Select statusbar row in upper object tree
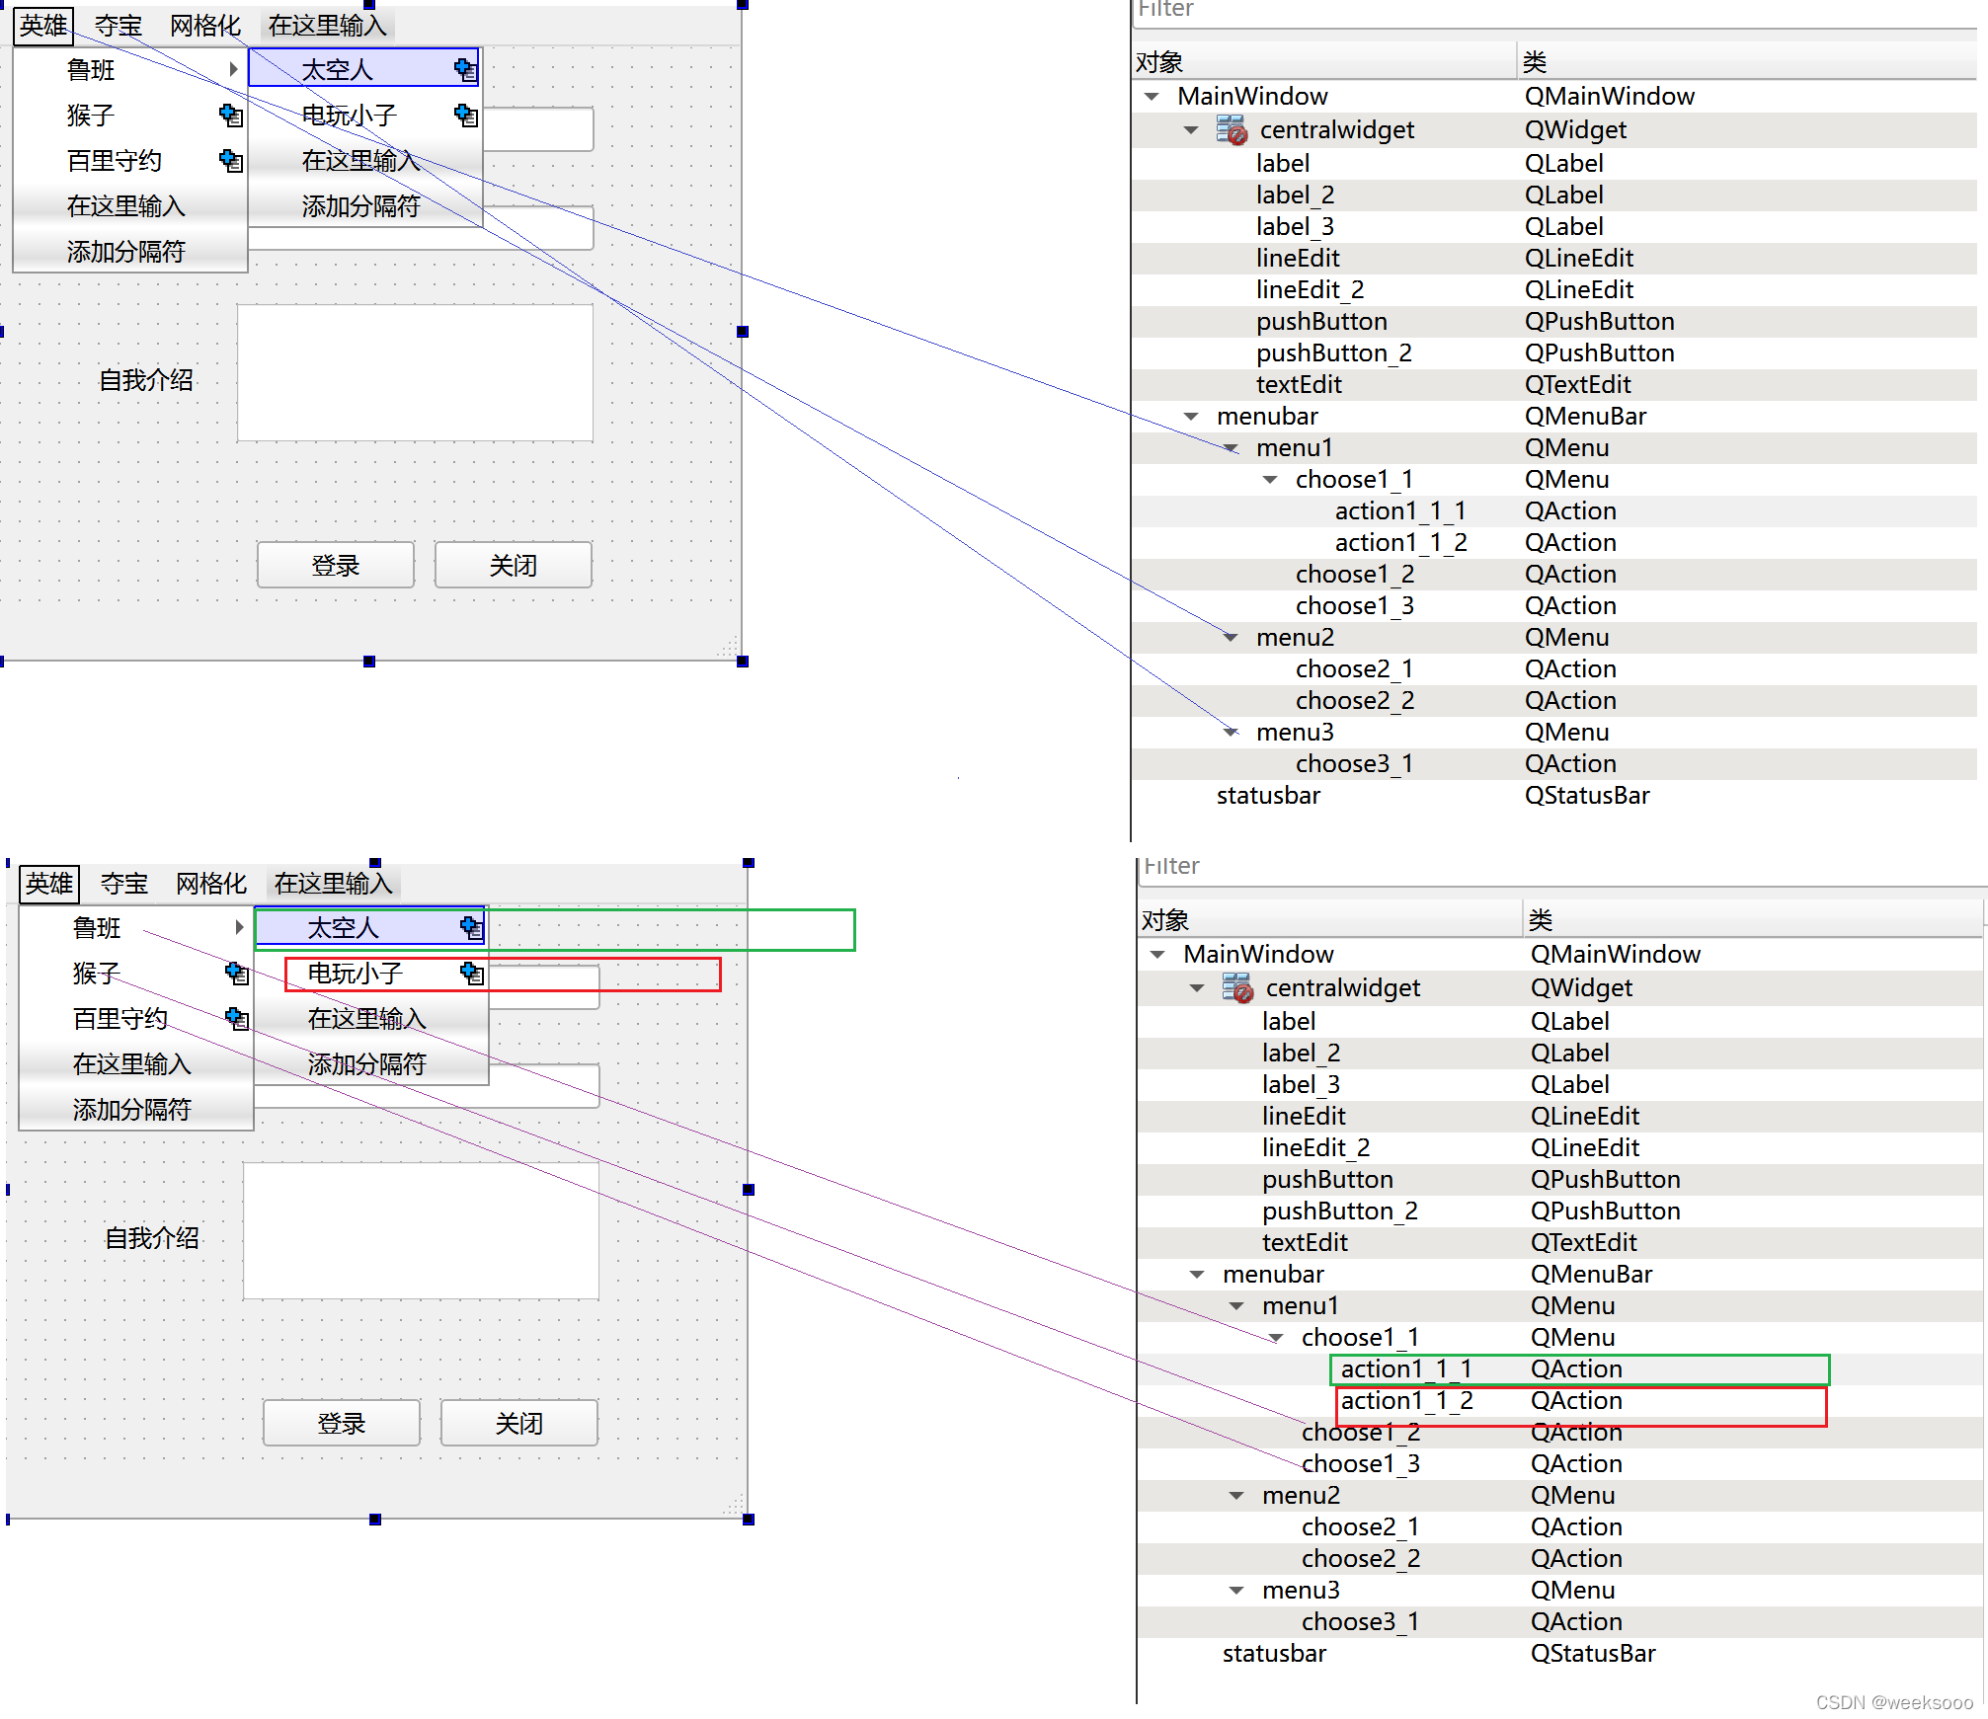This screenshot has width=1988, height=1719. pos(1268,796)
